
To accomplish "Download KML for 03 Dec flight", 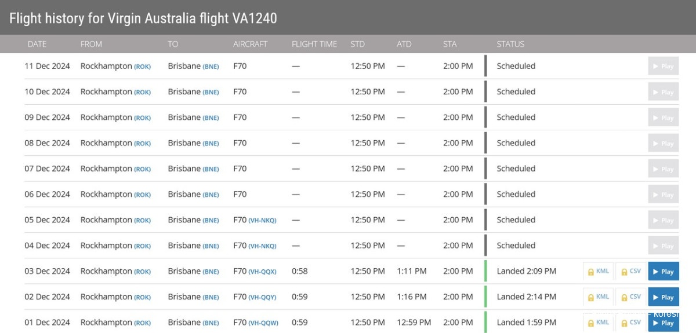I will point(598,271).
